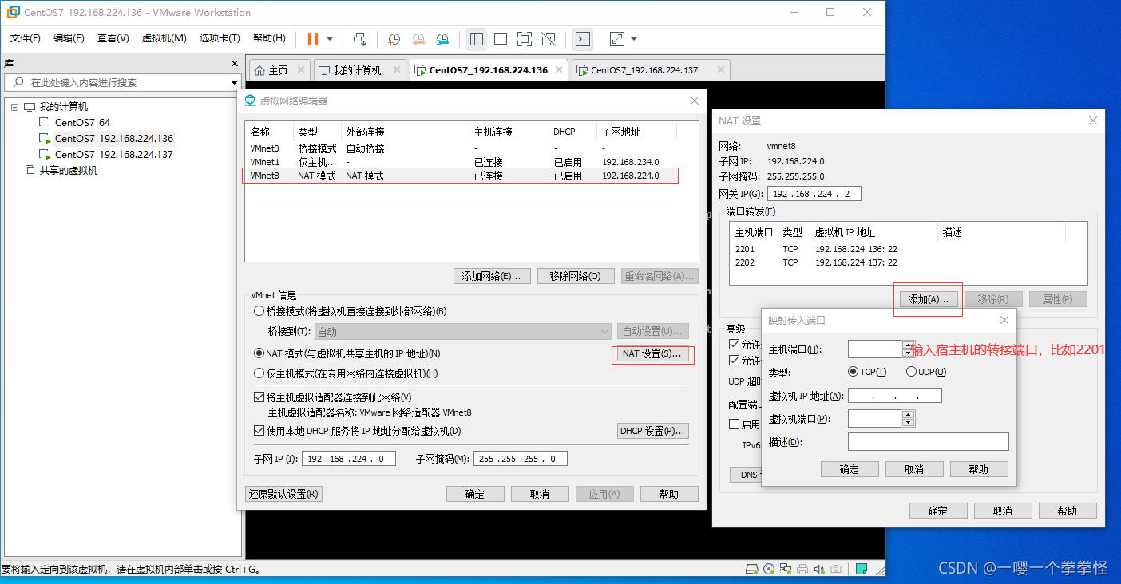1121x584 pixels.
Task: Click the teal message log note icon
Action: pyautogui.click(x=862, y=569)
